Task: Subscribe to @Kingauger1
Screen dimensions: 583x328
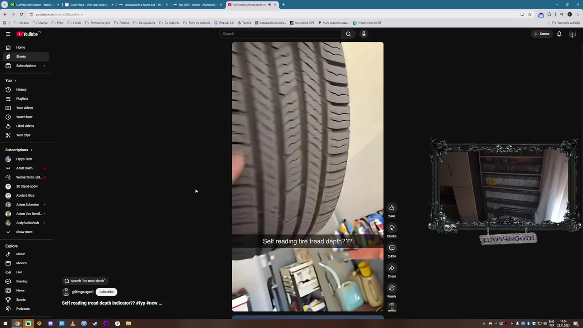Action: tap(106, 292)
